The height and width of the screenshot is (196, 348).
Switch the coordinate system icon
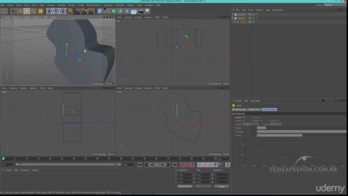pos(70,11)
